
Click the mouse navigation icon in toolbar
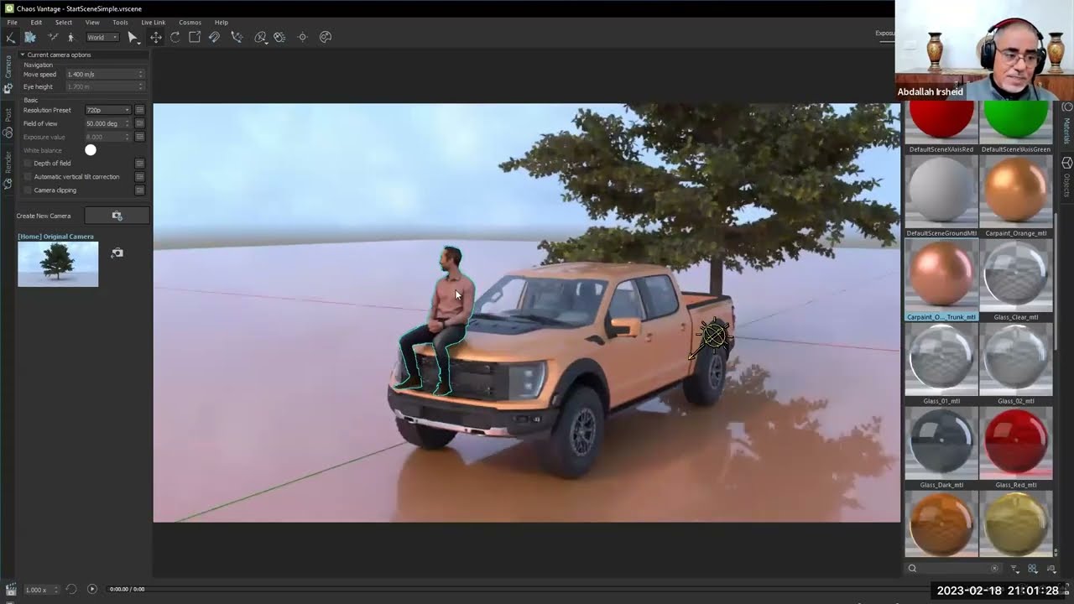(280, 37)
